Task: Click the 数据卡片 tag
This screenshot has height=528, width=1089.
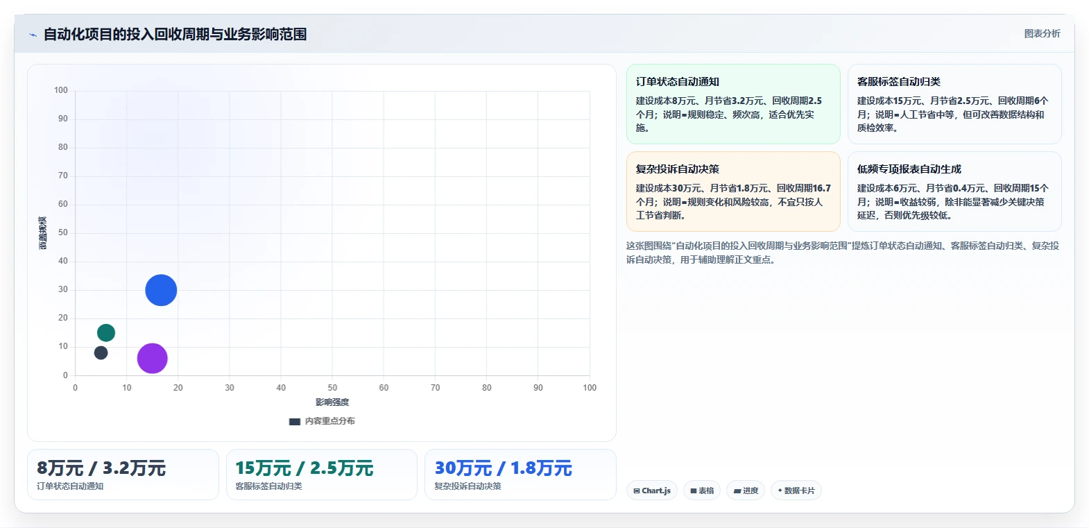Action: click(796, 491)
